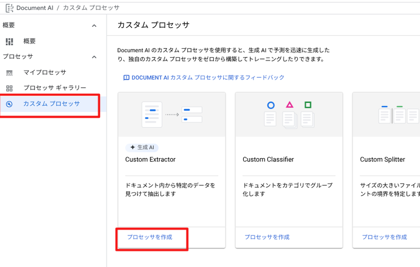Click the プロセッサ section header

point(18,57)
